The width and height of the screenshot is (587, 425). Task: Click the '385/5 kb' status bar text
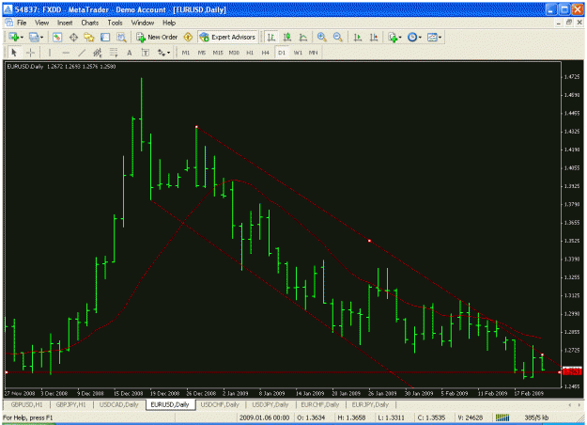536,417
